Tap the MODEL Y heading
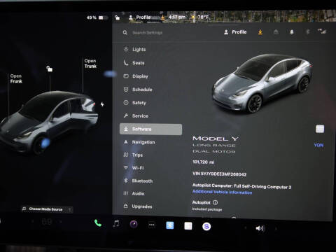 [216, 139]
